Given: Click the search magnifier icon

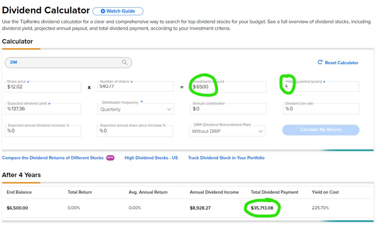Looking at the screenshot, I should 125,62.
